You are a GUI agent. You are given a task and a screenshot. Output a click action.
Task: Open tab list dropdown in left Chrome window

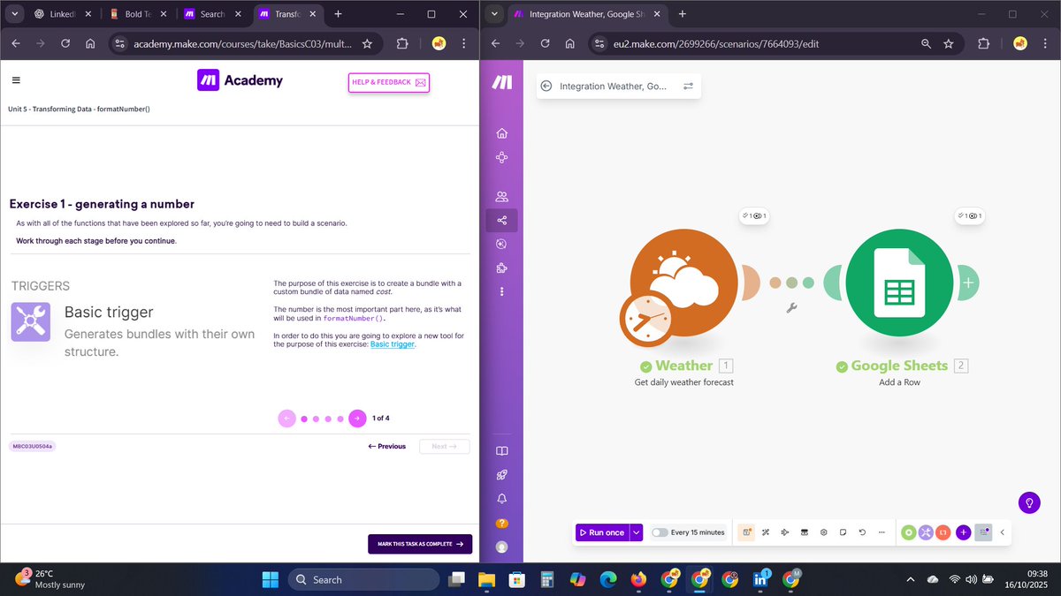tap(14, 14)
